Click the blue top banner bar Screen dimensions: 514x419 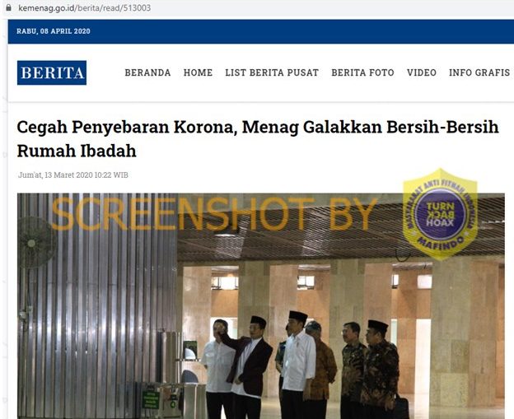261,31
